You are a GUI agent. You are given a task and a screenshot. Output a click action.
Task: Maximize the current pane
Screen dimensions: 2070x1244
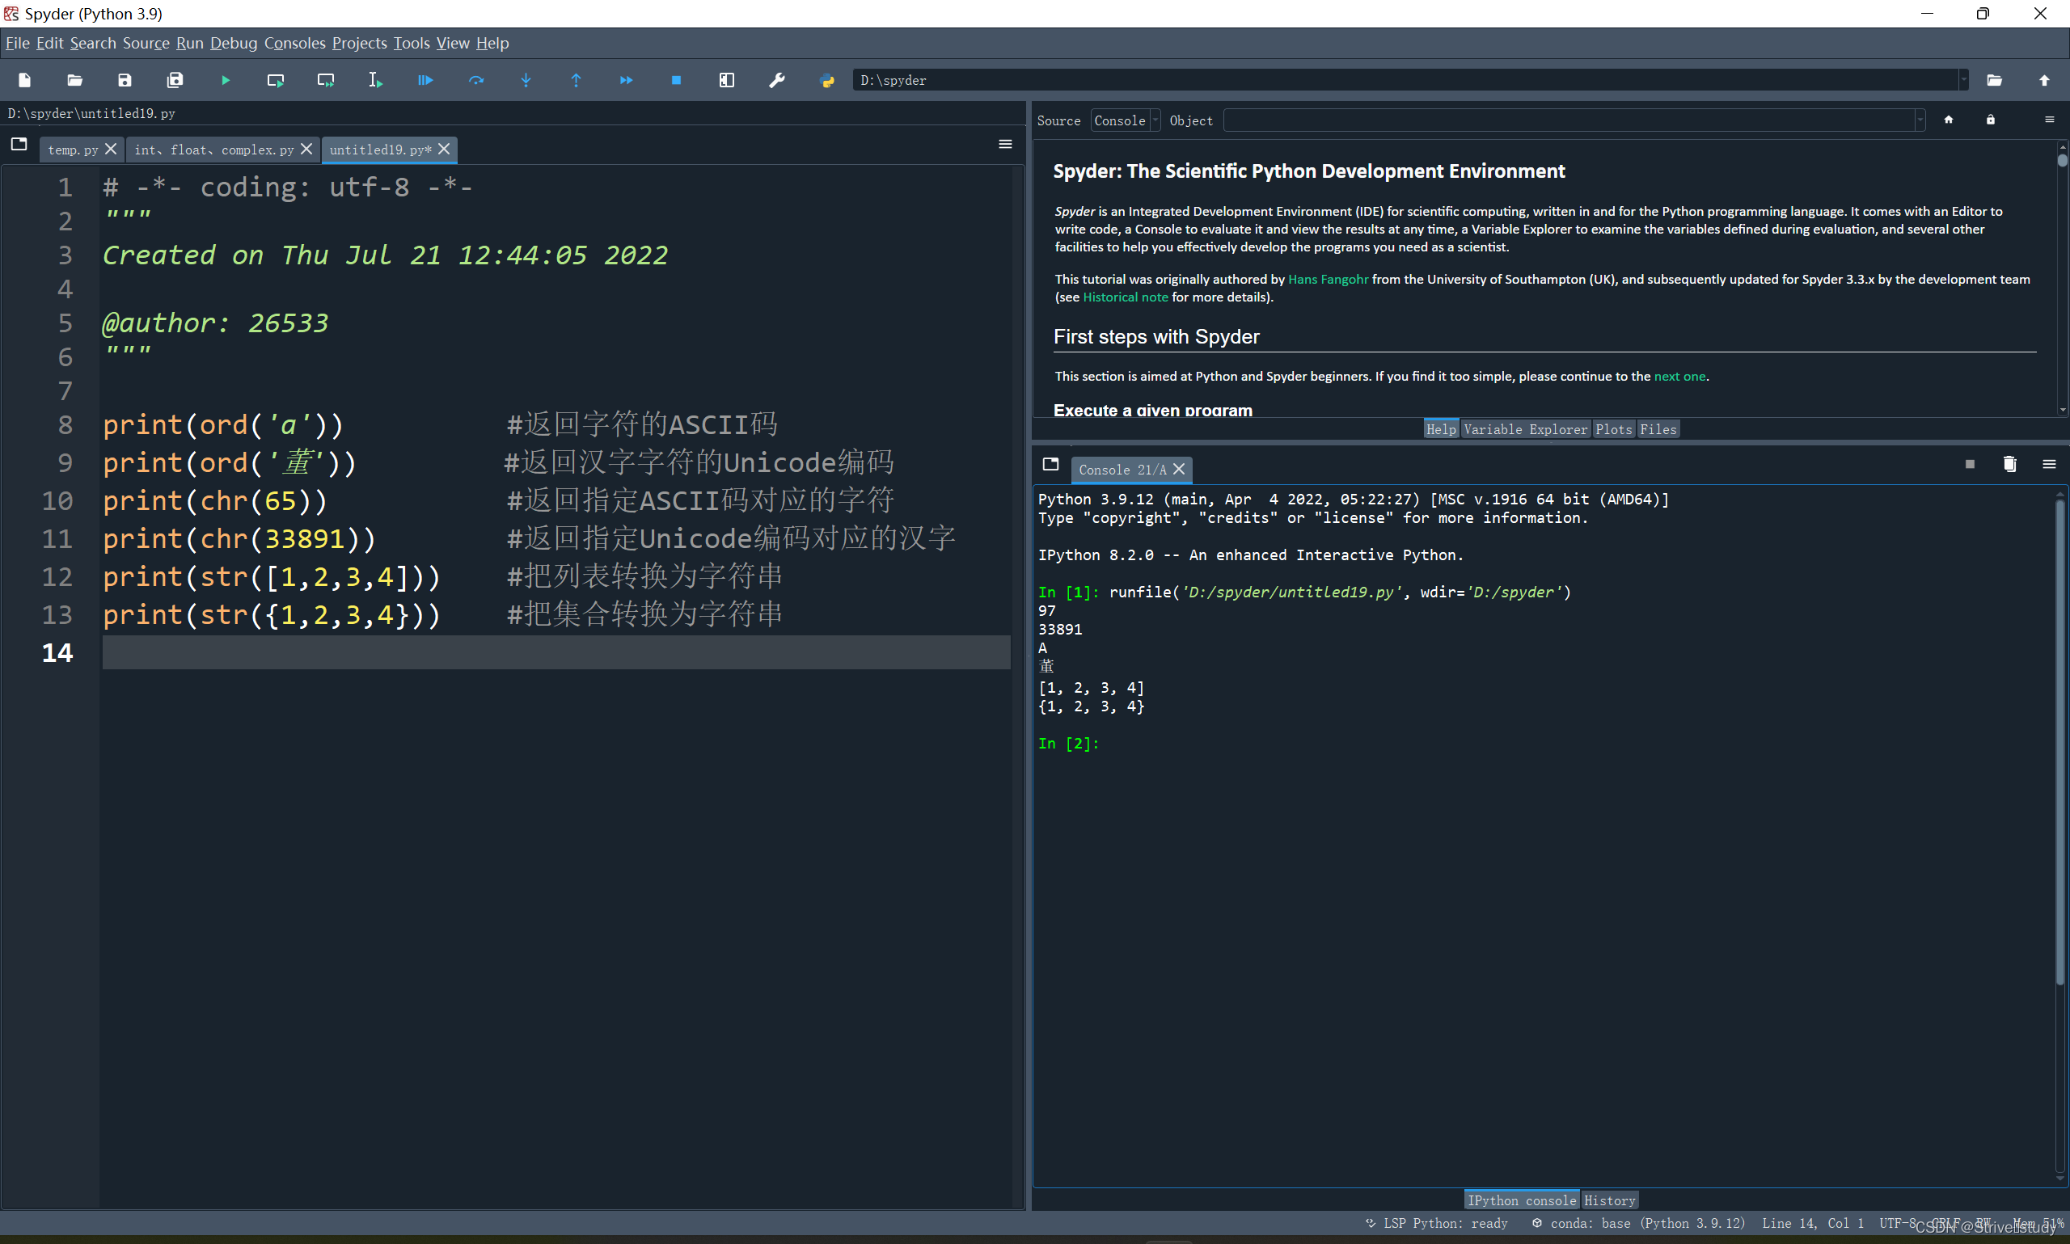(x=726, y=80)
